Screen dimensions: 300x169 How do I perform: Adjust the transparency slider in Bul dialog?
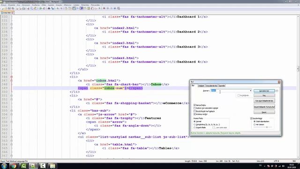267,127
